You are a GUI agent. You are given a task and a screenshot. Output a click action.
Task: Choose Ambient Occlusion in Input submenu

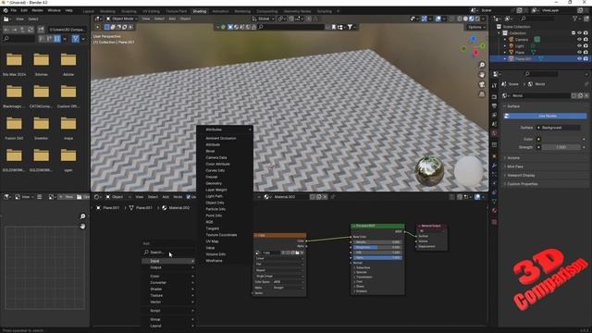click(x=221, y=138)
